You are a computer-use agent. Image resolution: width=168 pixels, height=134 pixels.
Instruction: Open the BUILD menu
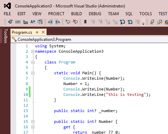[77, 14]
